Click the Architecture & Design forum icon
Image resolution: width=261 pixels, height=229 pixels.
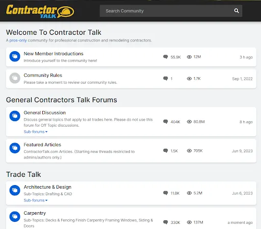point(15,190)
